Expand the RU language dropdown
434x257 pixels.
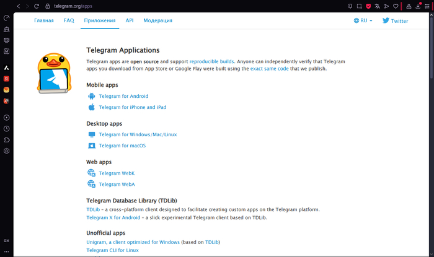tap(363, 20)
